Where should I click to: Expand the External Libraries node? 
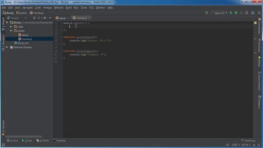(x=7, y=47)
